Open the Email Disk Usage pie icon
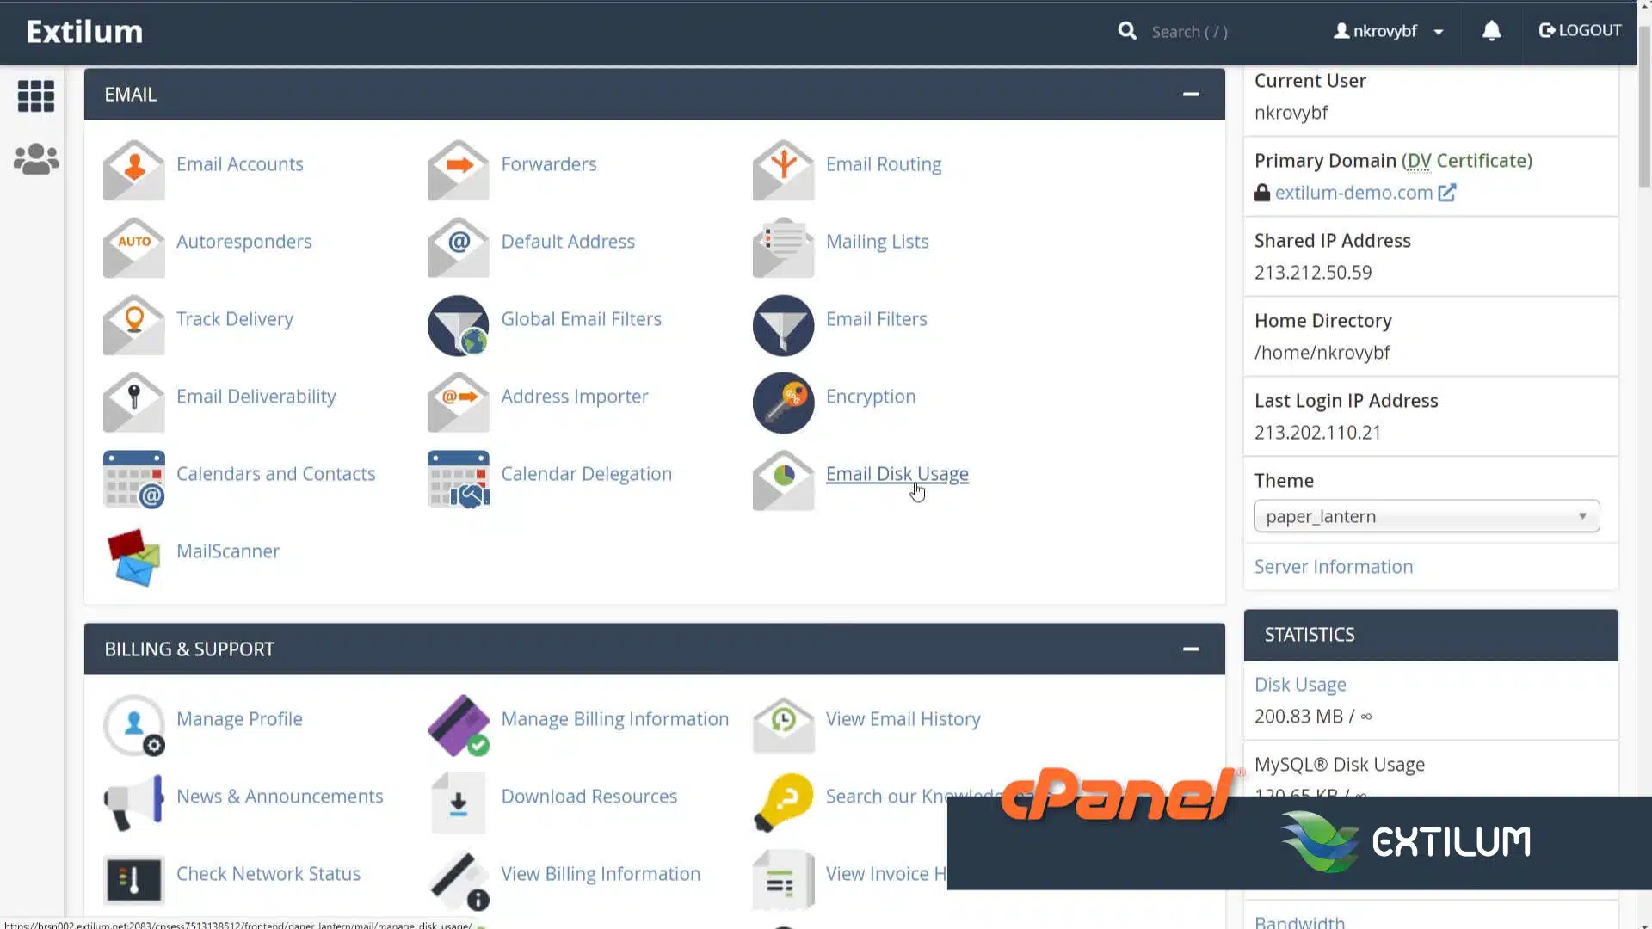This screenshot has width=1652, height=929. tap(783, 479)
